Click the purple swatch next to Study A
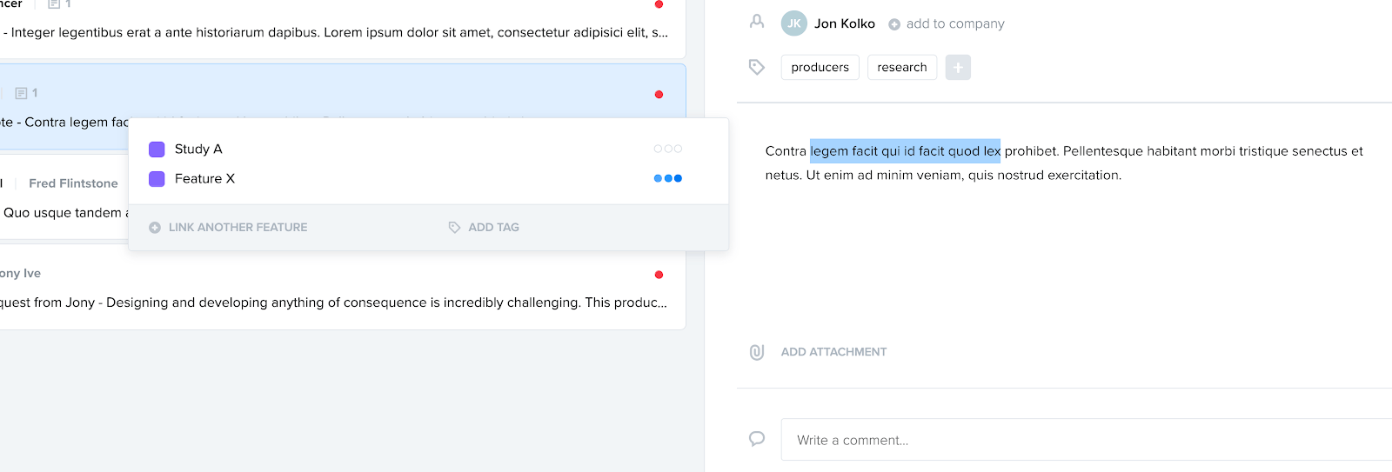The height and width of the screenshot is (472, 1392). (157, 150)
